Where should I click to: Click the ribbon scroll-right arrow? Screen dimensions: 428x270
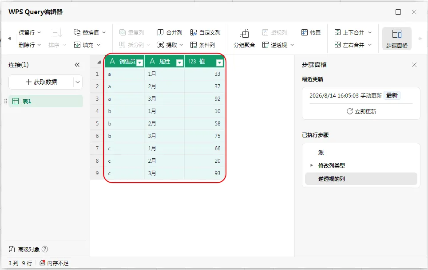tap(420, 39)
